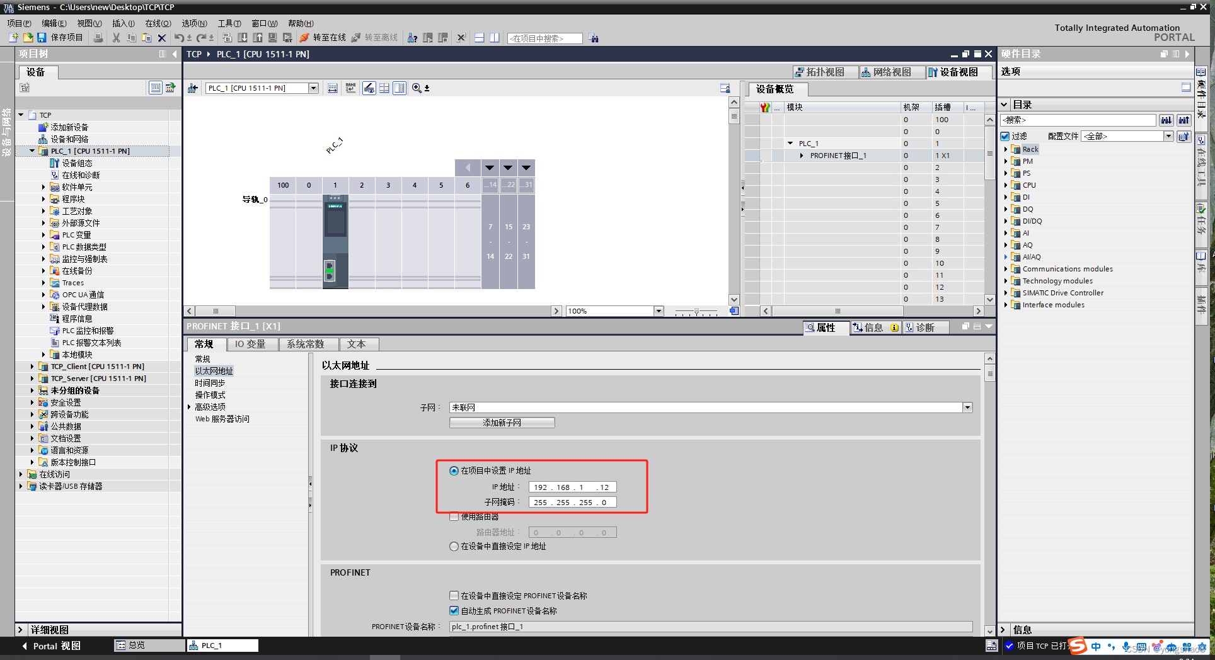Click the 总览 (overview) taskbar button
The height and width of the screenshot is (660, 1215).
click(x=148, y=646)
